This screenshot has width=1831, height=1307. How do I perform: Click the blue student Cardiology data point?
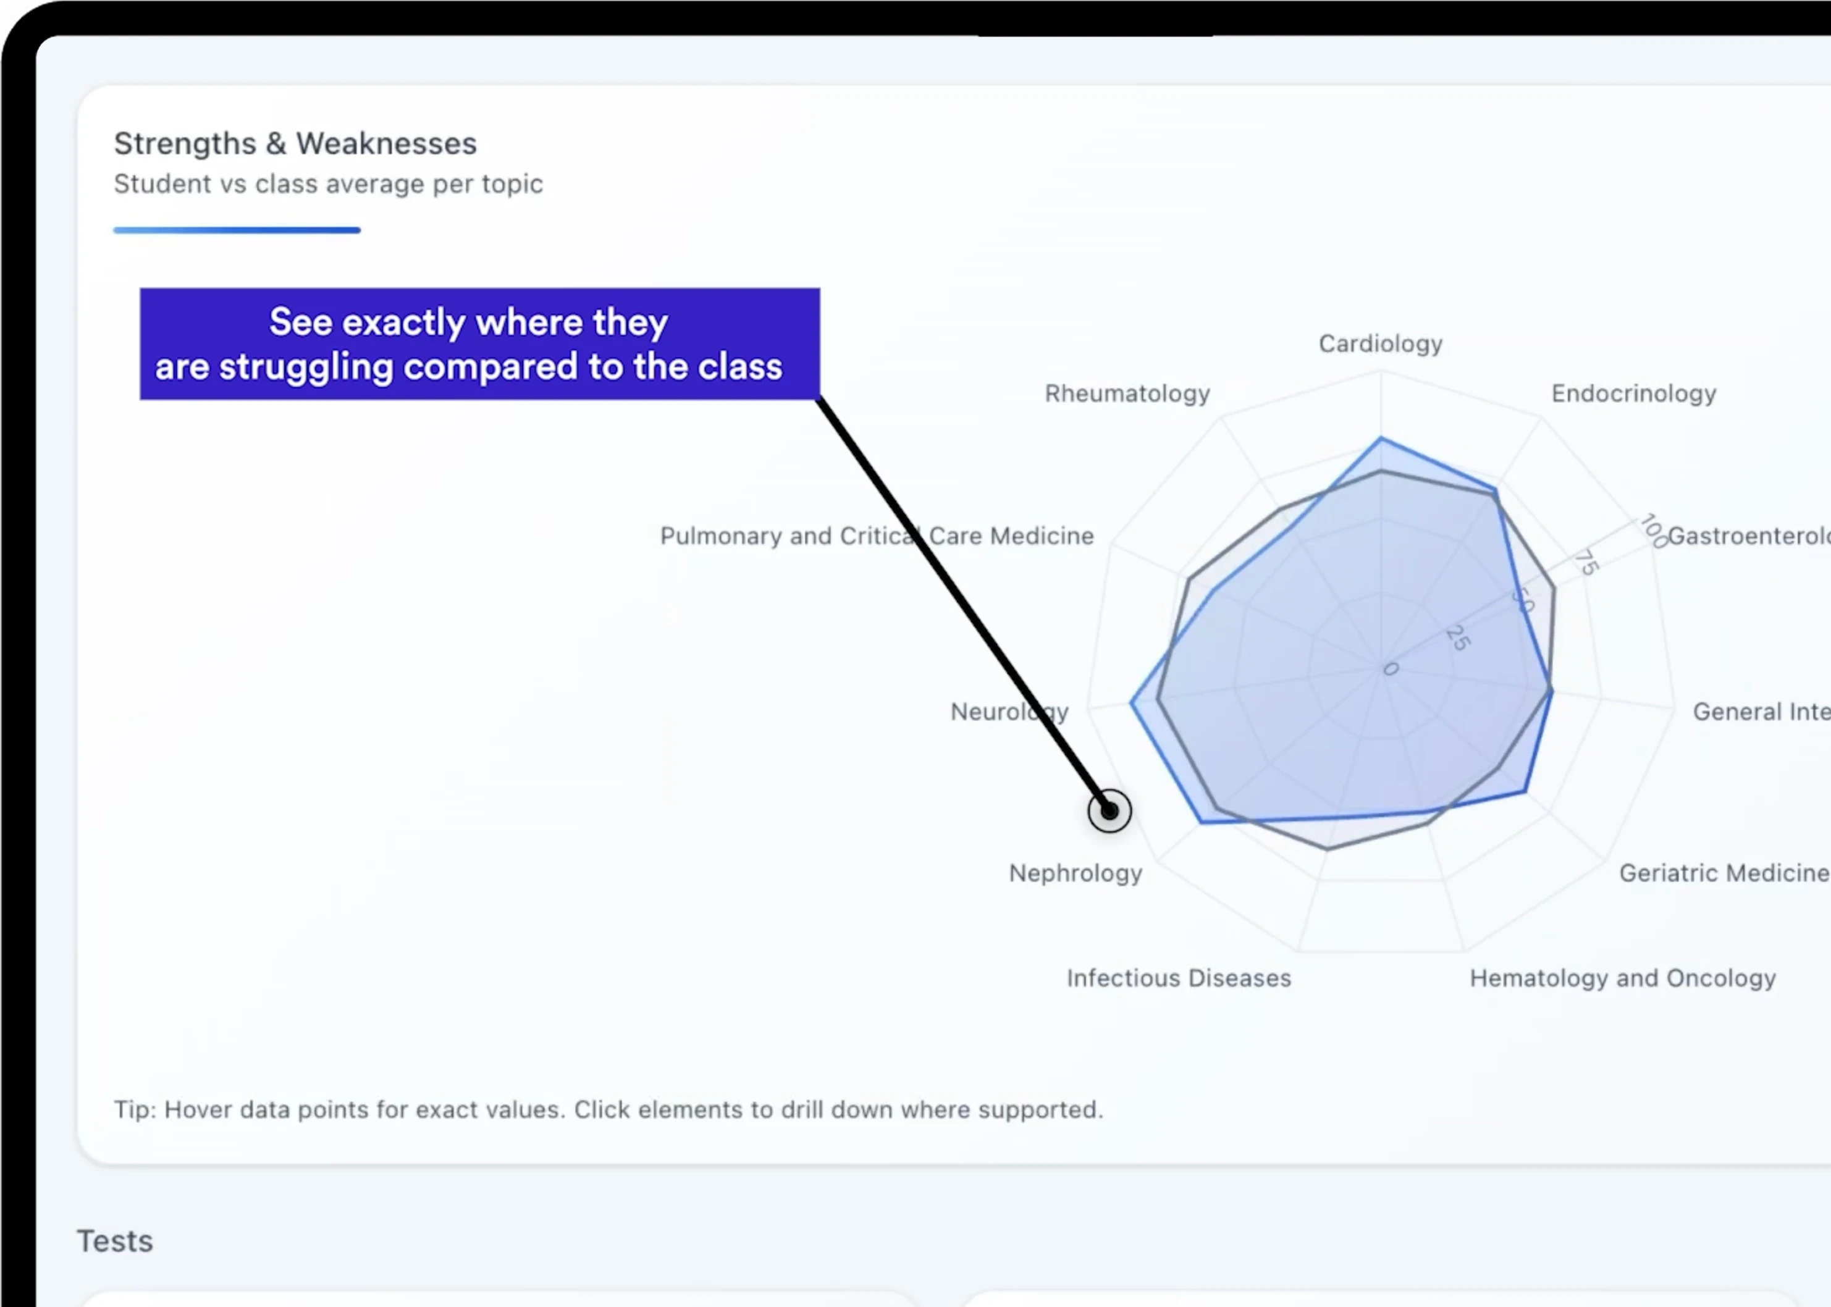(1381, 439)
